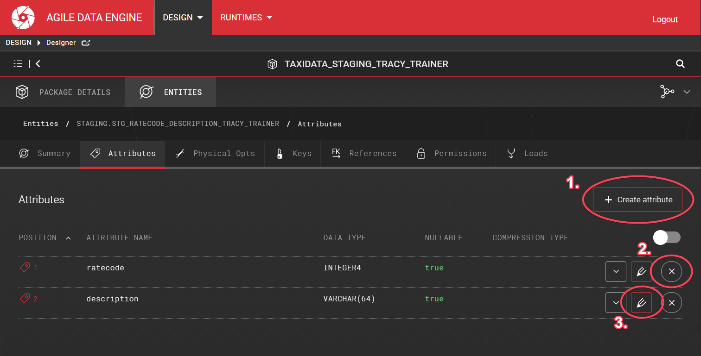Expand the ratecode row details
The width and height of the screenshot is (701, 356).
click(x=616, y=272)
